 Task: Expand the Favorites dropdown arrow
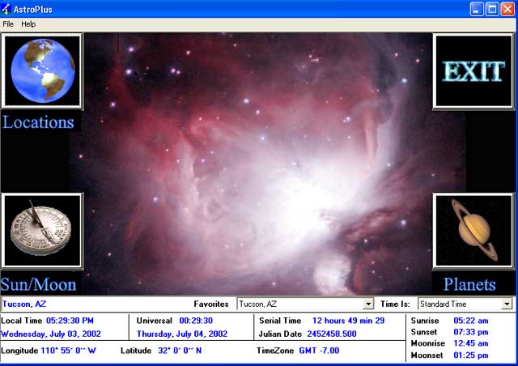368,304
